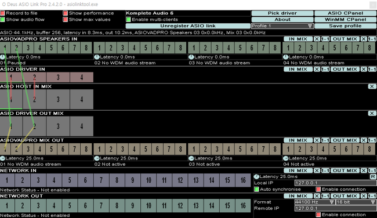Clear Network In IN MIX routing (X)
Image resolution: width=377 pixels, height=218 pixels.
tap(317, 170)
